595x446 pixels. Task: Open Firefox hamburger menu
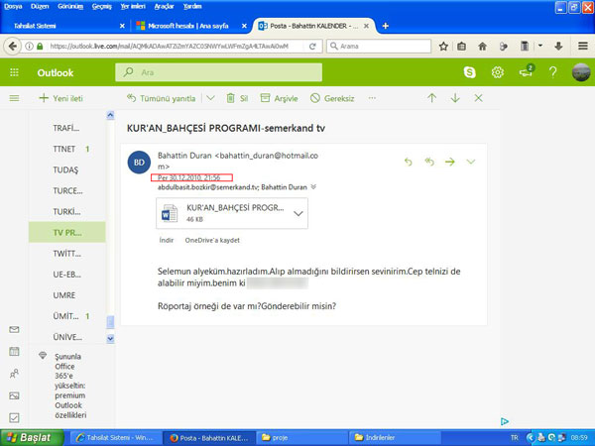(x=583, y=47)
